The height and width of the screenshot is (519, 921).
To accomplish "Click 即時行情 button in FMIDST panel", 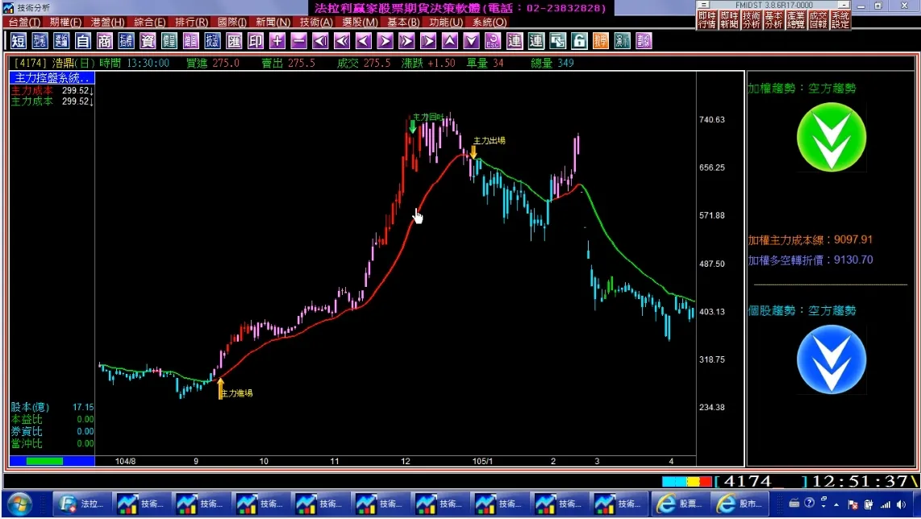I will click(706, 20).
